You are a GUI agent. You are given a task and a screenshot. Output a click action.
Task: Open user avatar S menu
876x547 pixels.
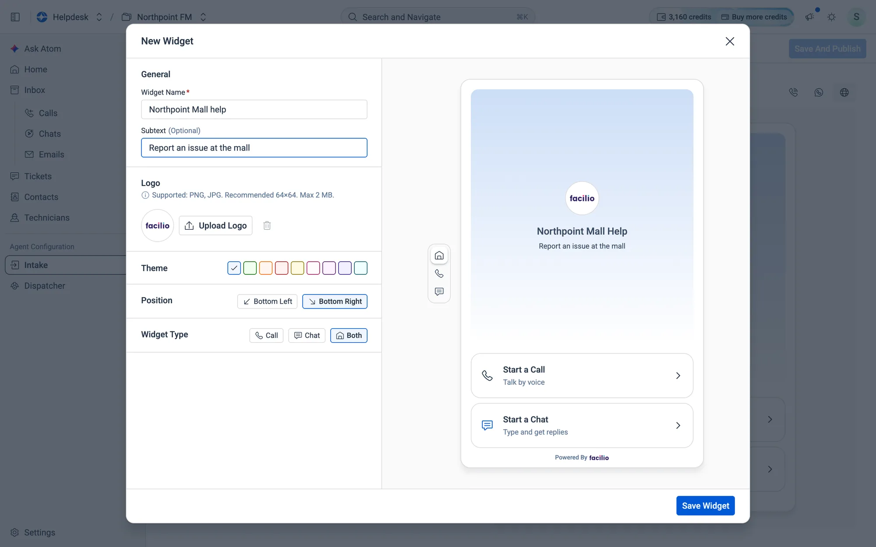pos(856,17)
